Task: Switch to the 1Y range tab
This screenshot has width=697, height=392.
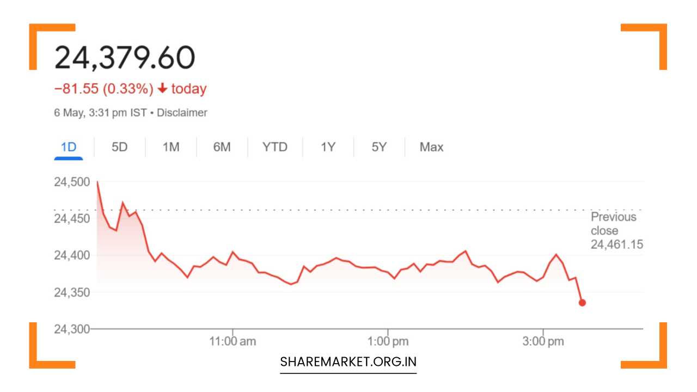Action: (327, 147)
